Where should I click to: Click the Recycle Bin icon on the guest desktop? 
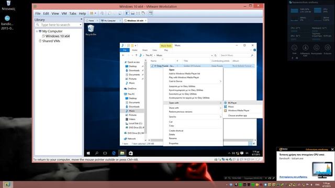(91, 30)
